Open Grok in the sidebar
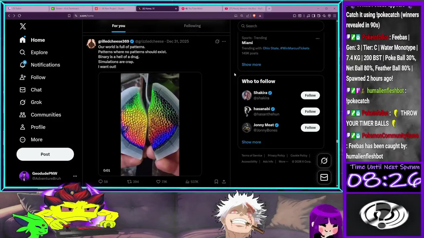 (30, 102)
